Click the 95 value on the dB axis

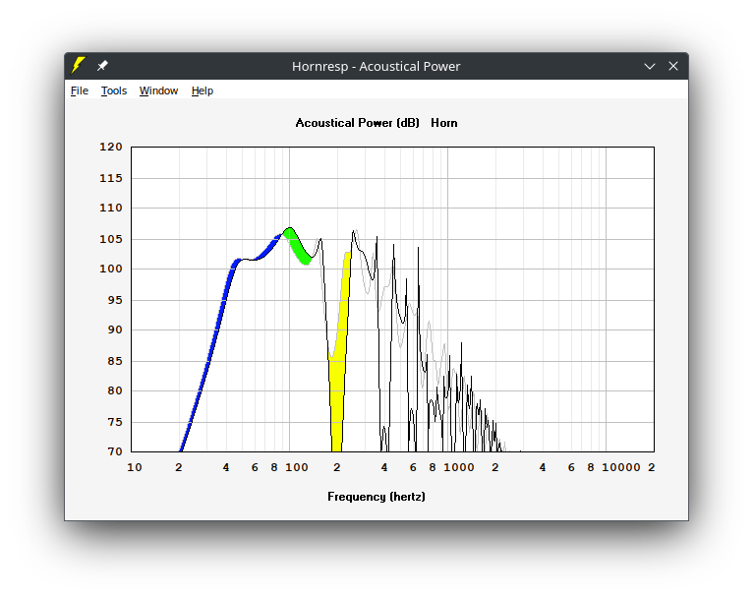pos(115,300)
